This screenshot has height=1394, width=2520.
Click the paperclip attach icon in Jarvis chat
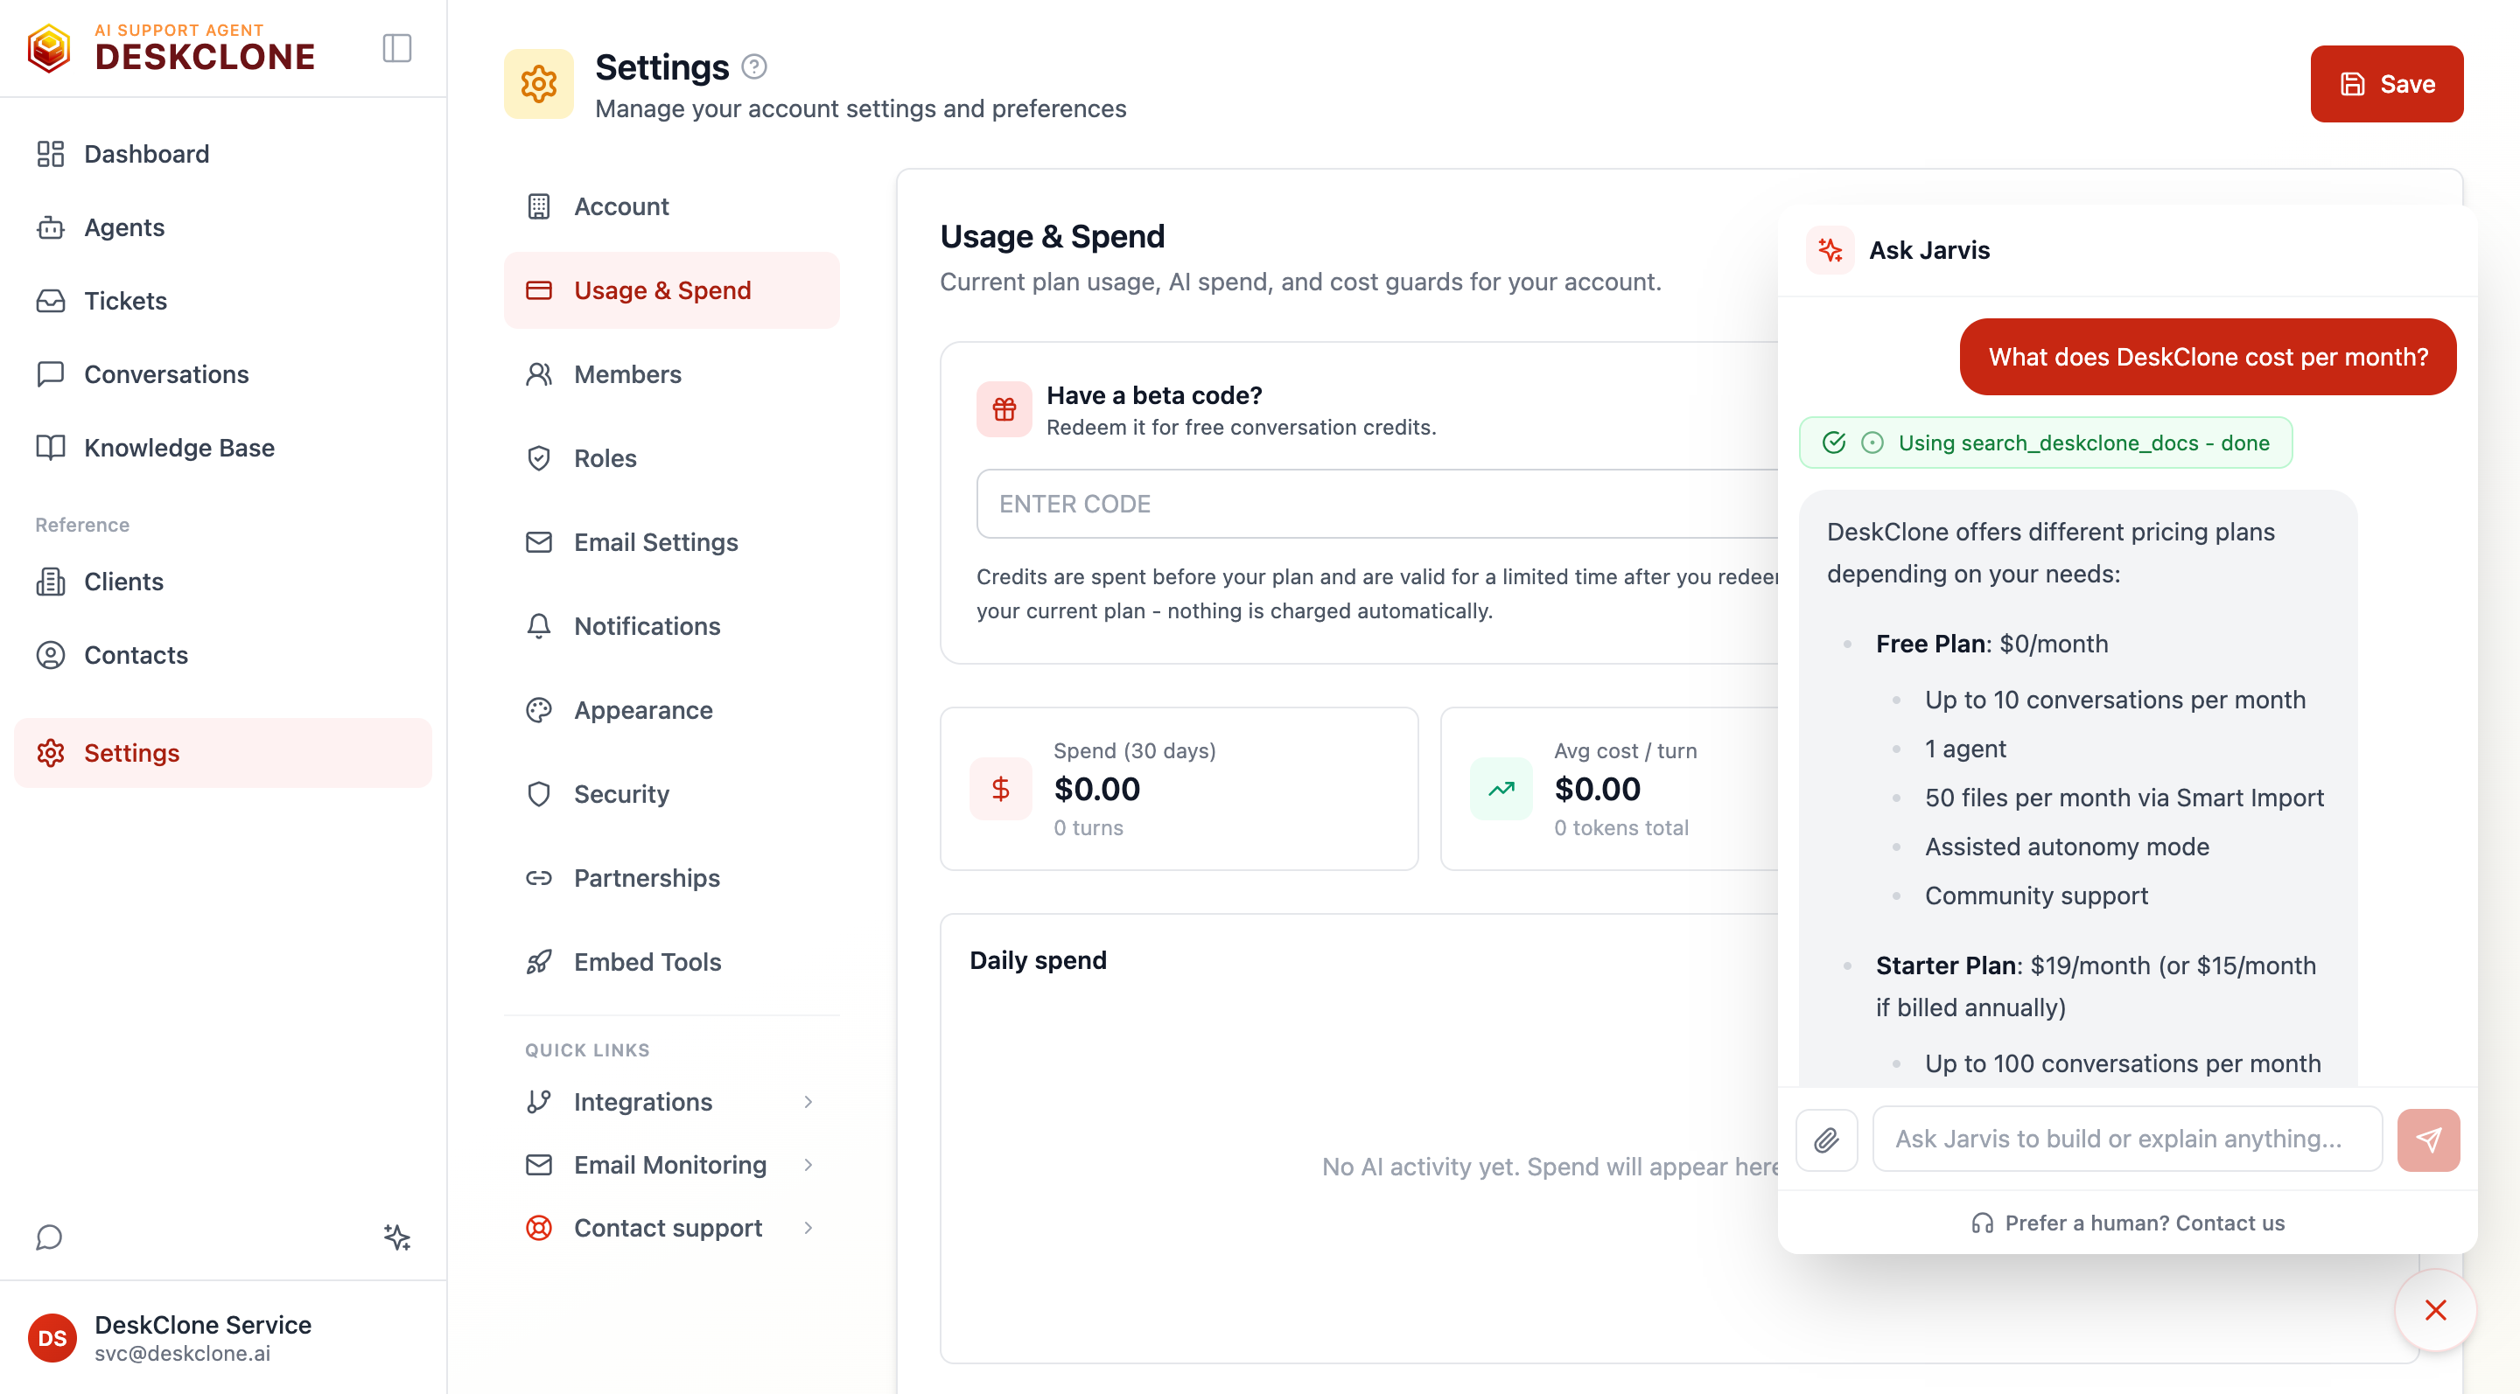coord(1826,1140)
